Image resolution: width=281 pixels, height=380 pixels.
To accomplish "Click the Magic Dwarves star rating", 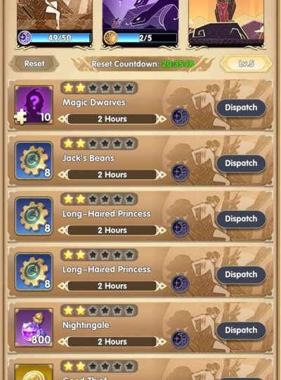I will click(x=99, y=88).
